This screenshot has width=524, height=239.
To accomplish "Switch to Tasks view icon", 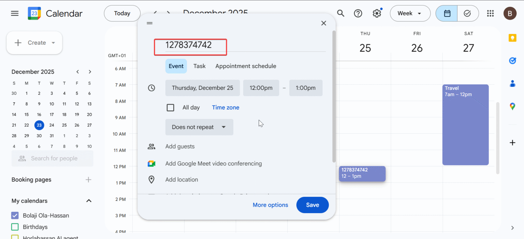I will 468,13.
